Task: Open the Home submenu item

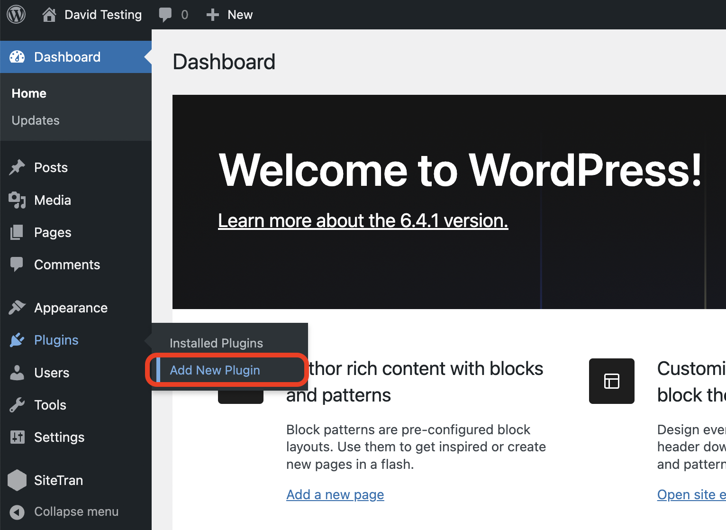Action: [x=29, y=93]
